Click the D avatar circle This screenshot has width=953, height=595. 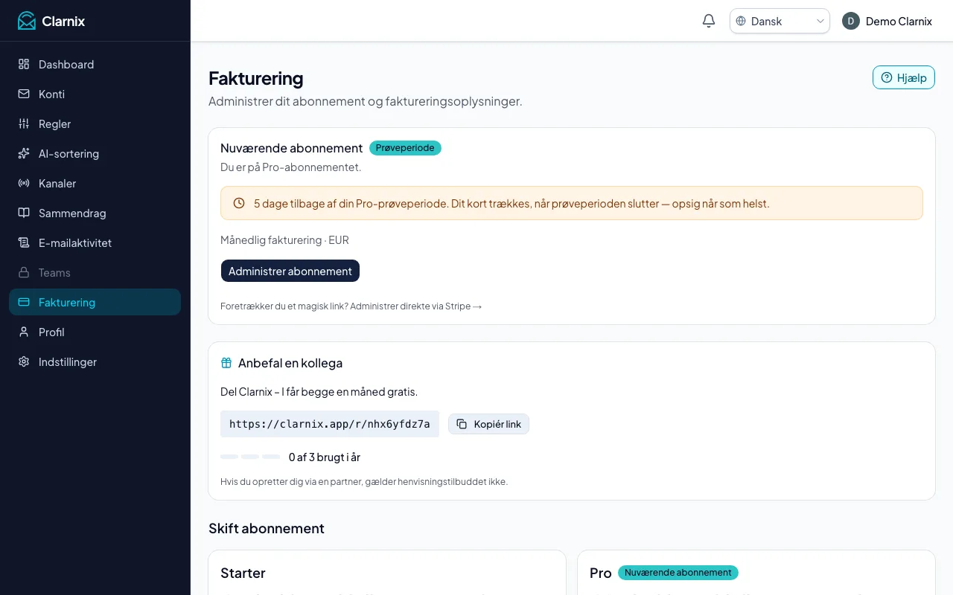pyautogui.click(x=851, y=21)
